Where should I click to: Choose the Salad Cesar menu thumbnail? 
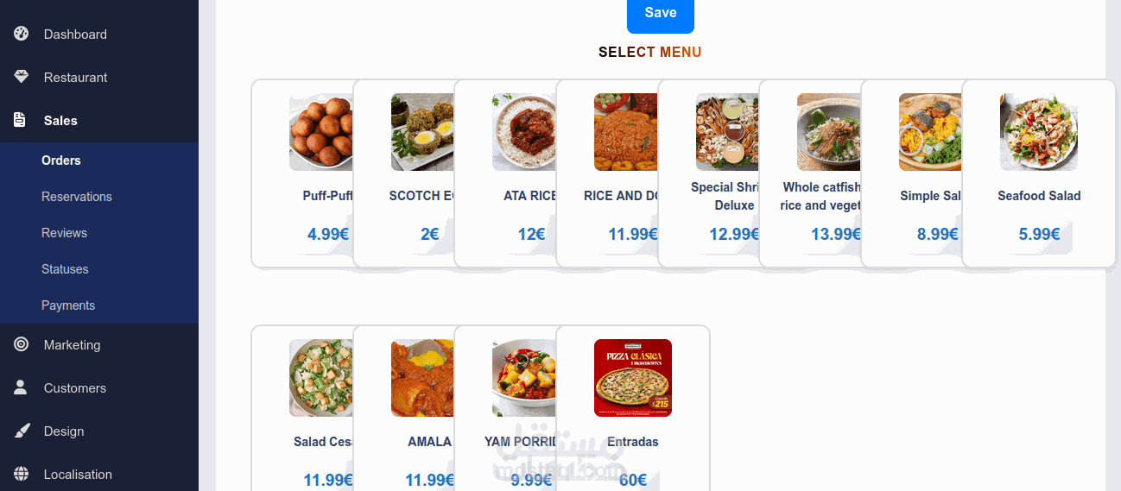[x=321, y=378]
